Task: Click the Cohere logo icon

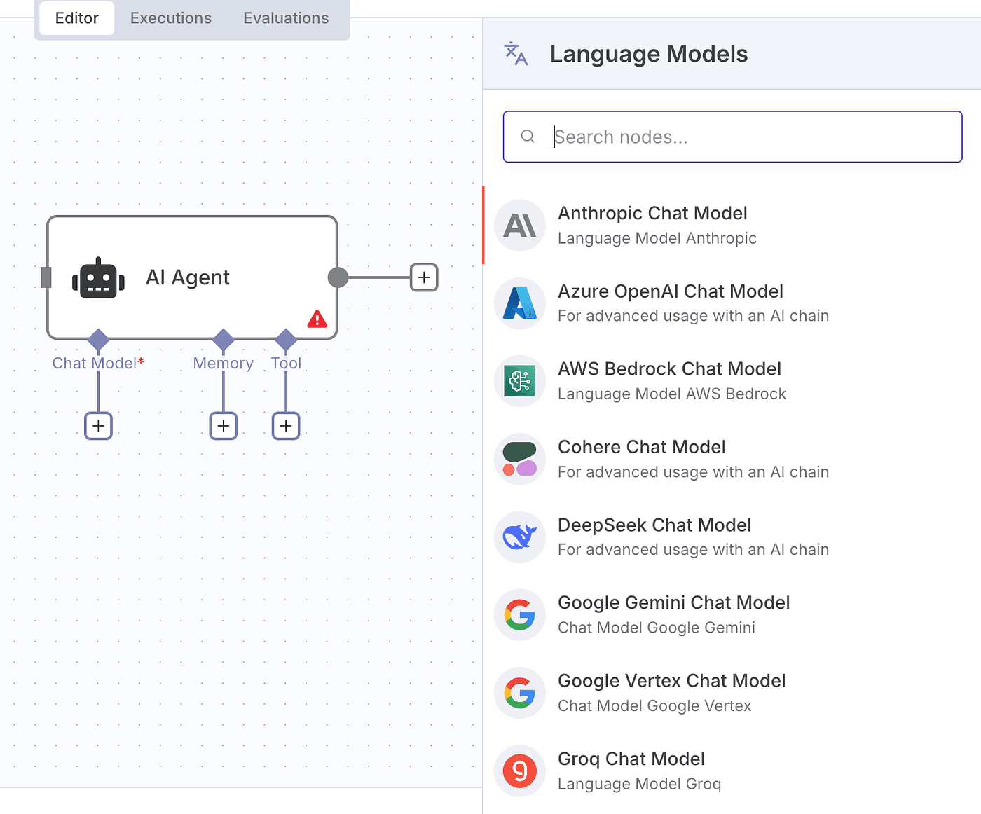Action: [519, 460]
